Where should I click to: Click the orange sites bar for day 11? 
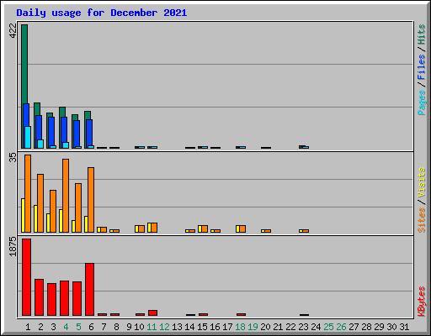(154, 228)
